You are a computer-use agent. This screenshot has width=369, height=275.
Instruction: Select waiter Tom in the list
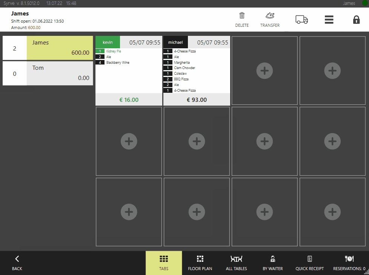click(x=60, y=73)
